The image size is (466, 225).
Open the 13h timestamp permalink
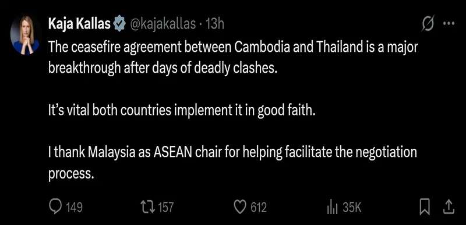214,24
